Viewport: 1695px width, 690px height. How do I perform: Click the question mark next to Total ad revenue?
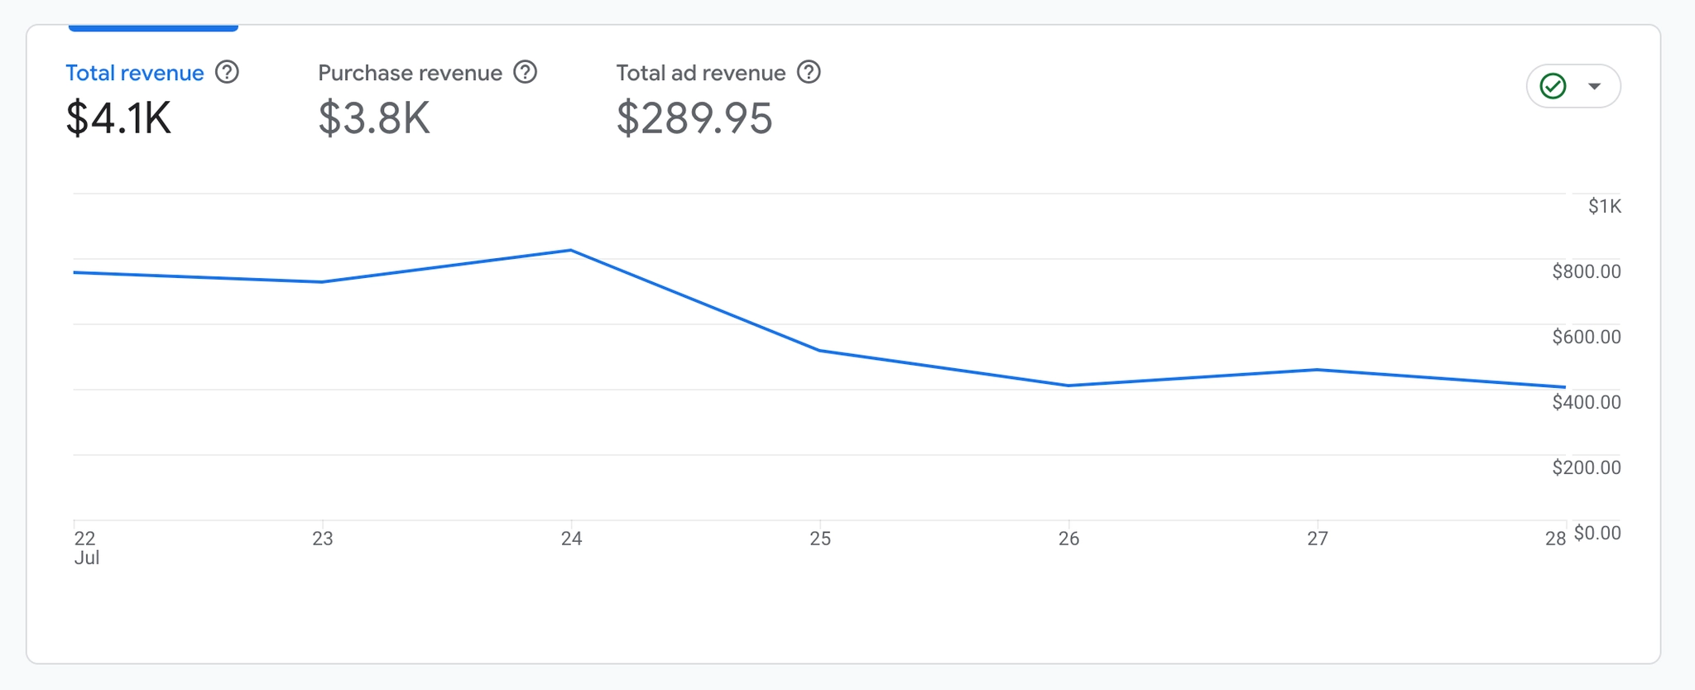tap(809, 73)
